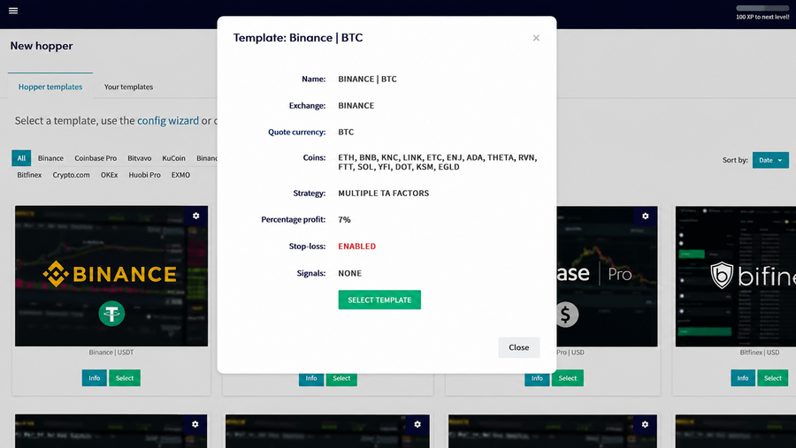Open the Sort by Date dropdown
This screenshot has height=448, width=796.
[770, 160]
